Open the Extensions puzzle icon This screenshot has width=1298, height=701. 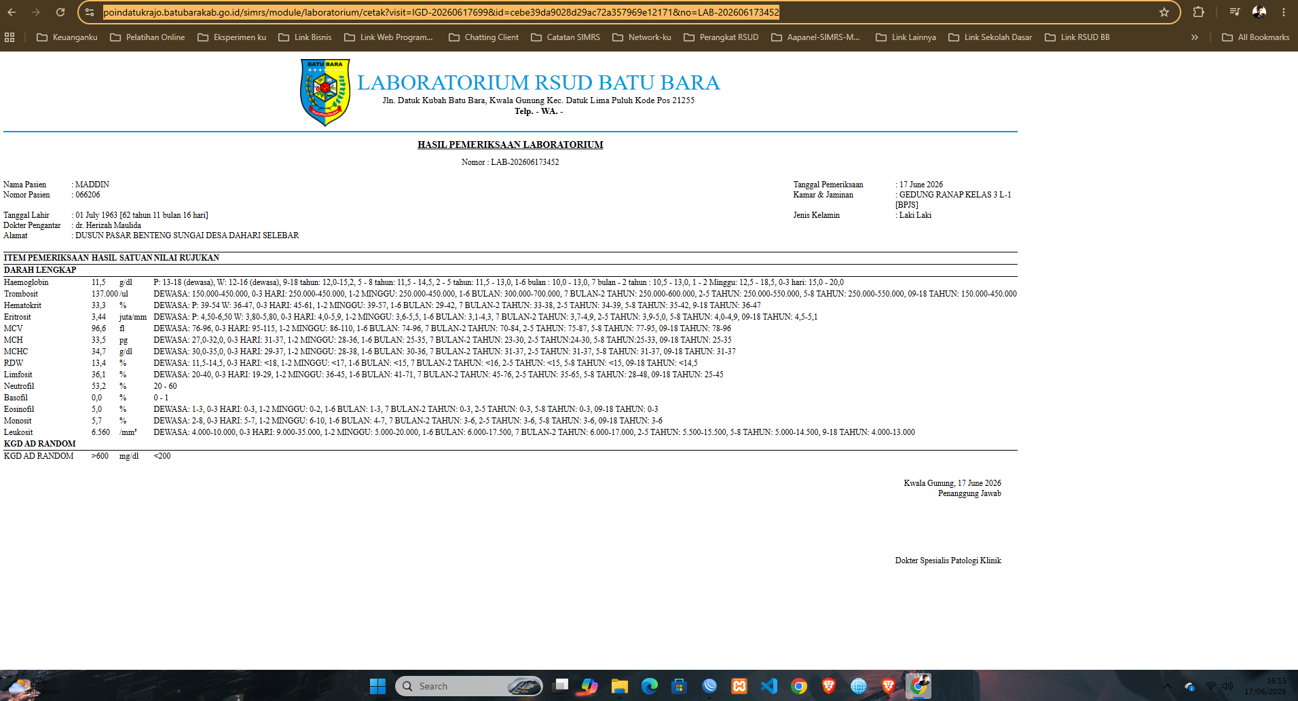point(1198,12)
